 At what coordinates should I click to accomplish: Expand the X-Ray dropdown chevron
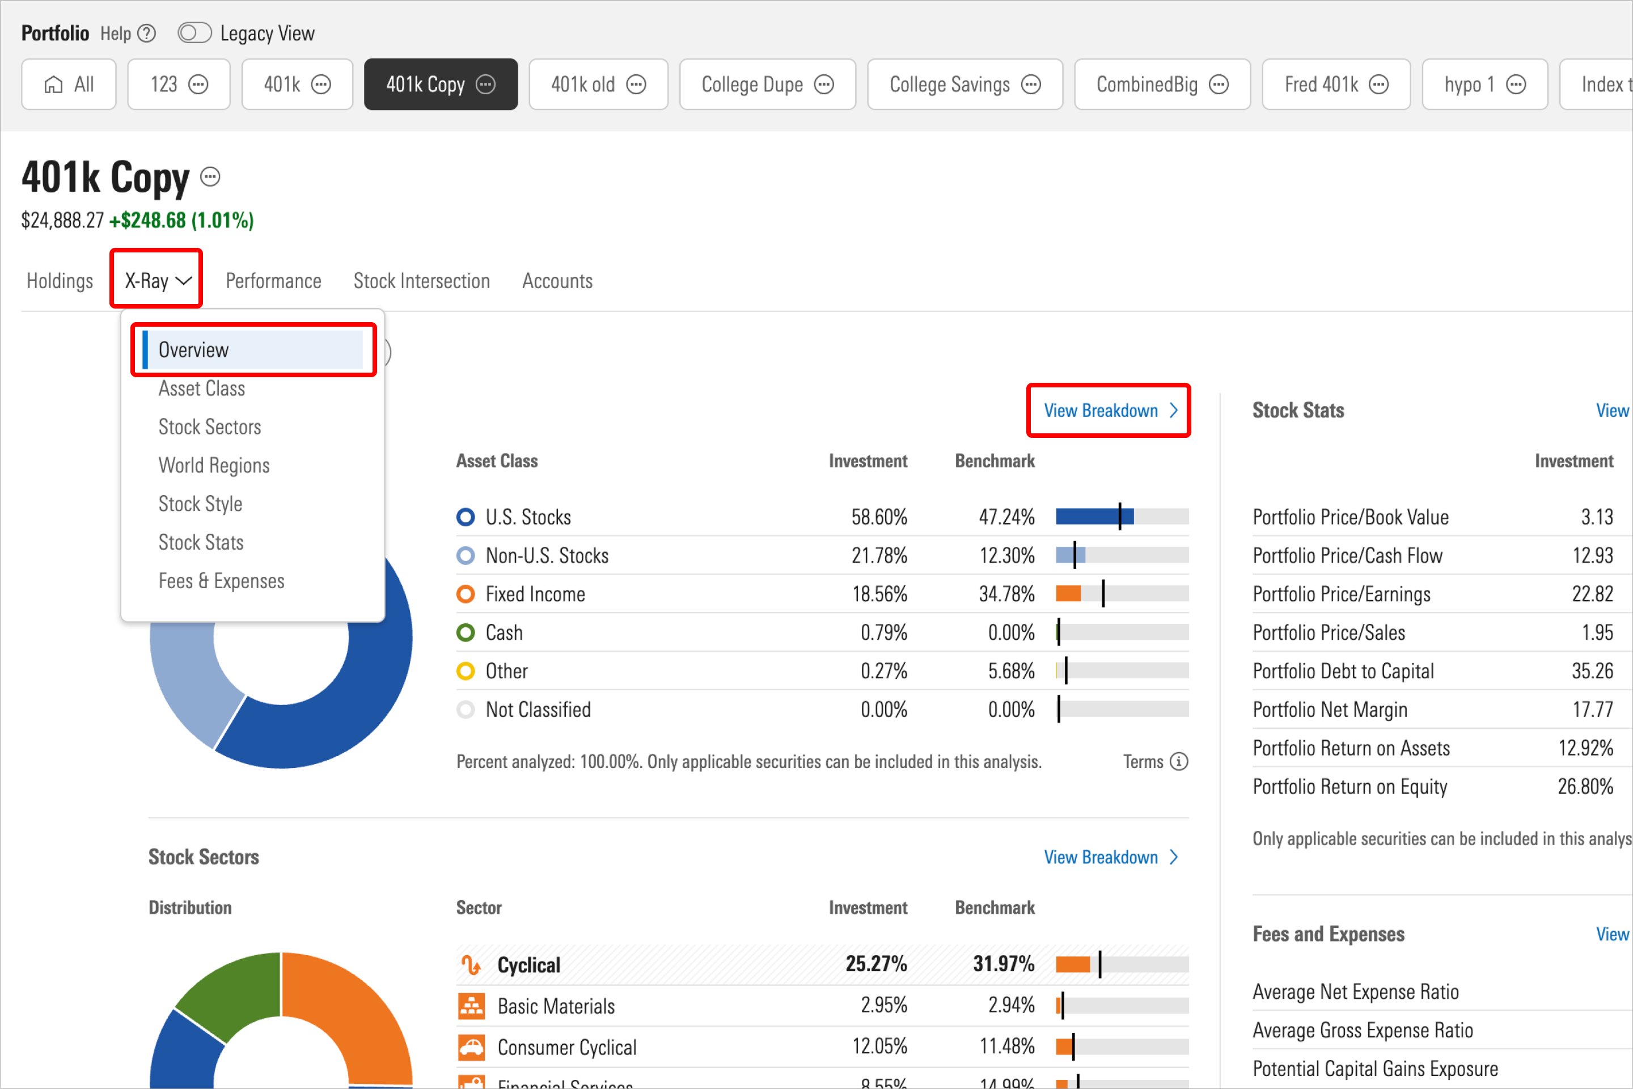(x=183, y=281)
